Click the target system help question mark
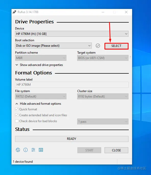 coord(130,57)
